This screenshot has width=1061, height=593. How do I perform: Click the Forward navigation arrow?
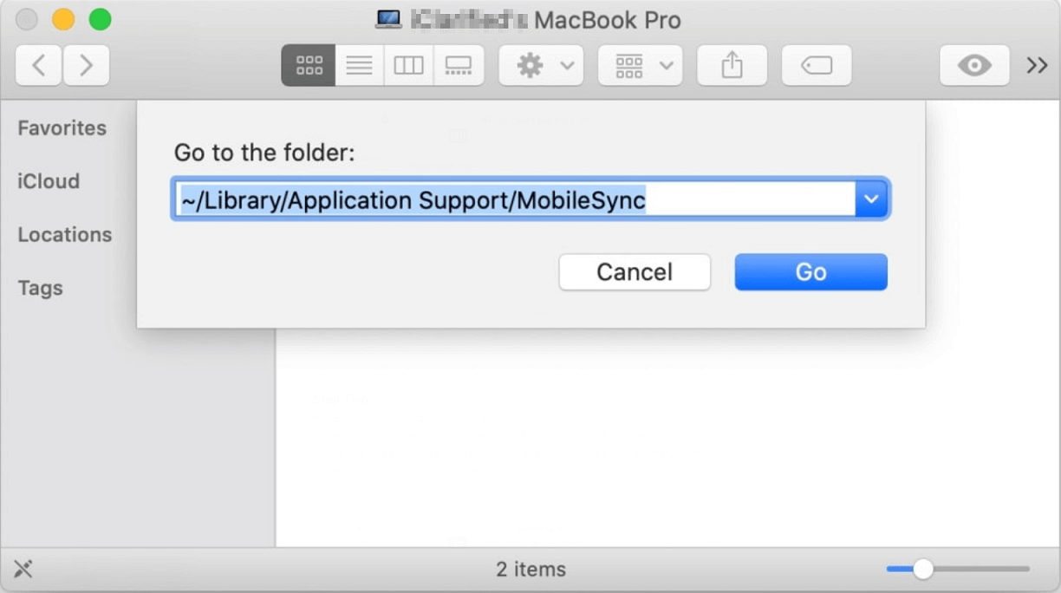[x=86, y=66]
